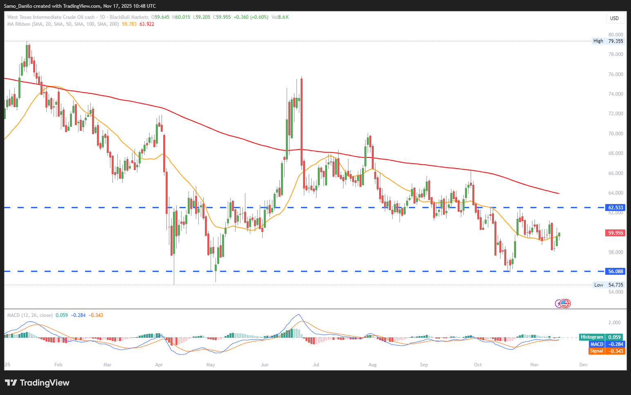Click the US flag economic event icon
This screenshot has height=395, width=631.
point(566,303)
